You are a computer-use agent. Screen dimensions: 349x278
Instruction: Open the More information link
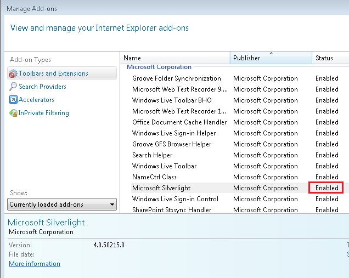35,264
